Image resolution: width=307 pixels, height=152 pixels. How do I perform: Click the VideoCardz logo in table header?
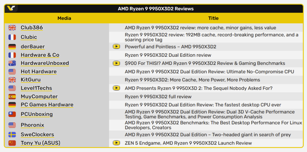[x=11, y=8]
